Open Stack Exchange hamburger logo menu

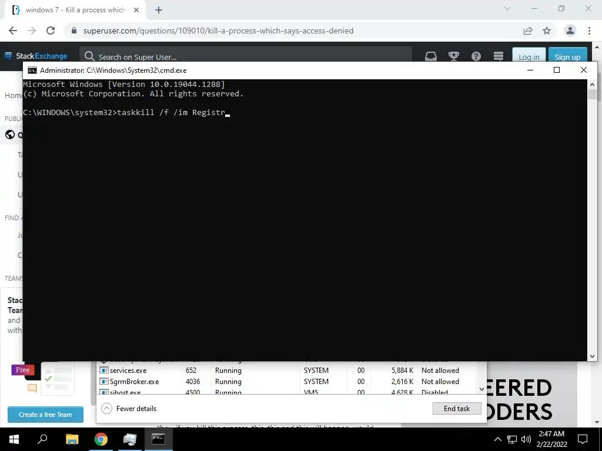(8, 56)
